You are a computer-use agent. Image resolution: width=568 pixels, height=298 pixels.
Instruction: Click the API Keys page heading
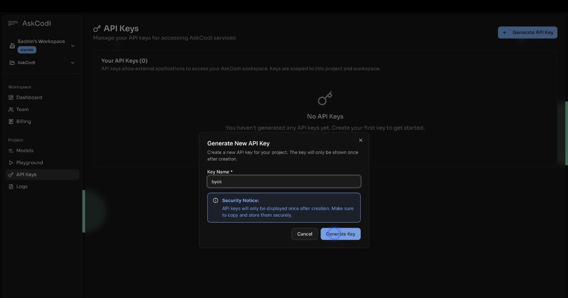[x=121, y=28]
